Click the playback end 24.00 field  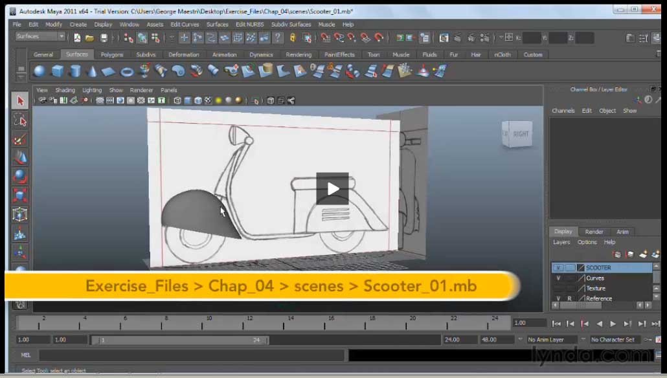[459, 340]
